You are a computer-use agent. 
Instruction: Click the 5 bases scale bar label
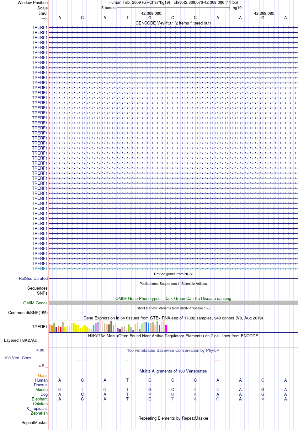click(x=108, y=8)
